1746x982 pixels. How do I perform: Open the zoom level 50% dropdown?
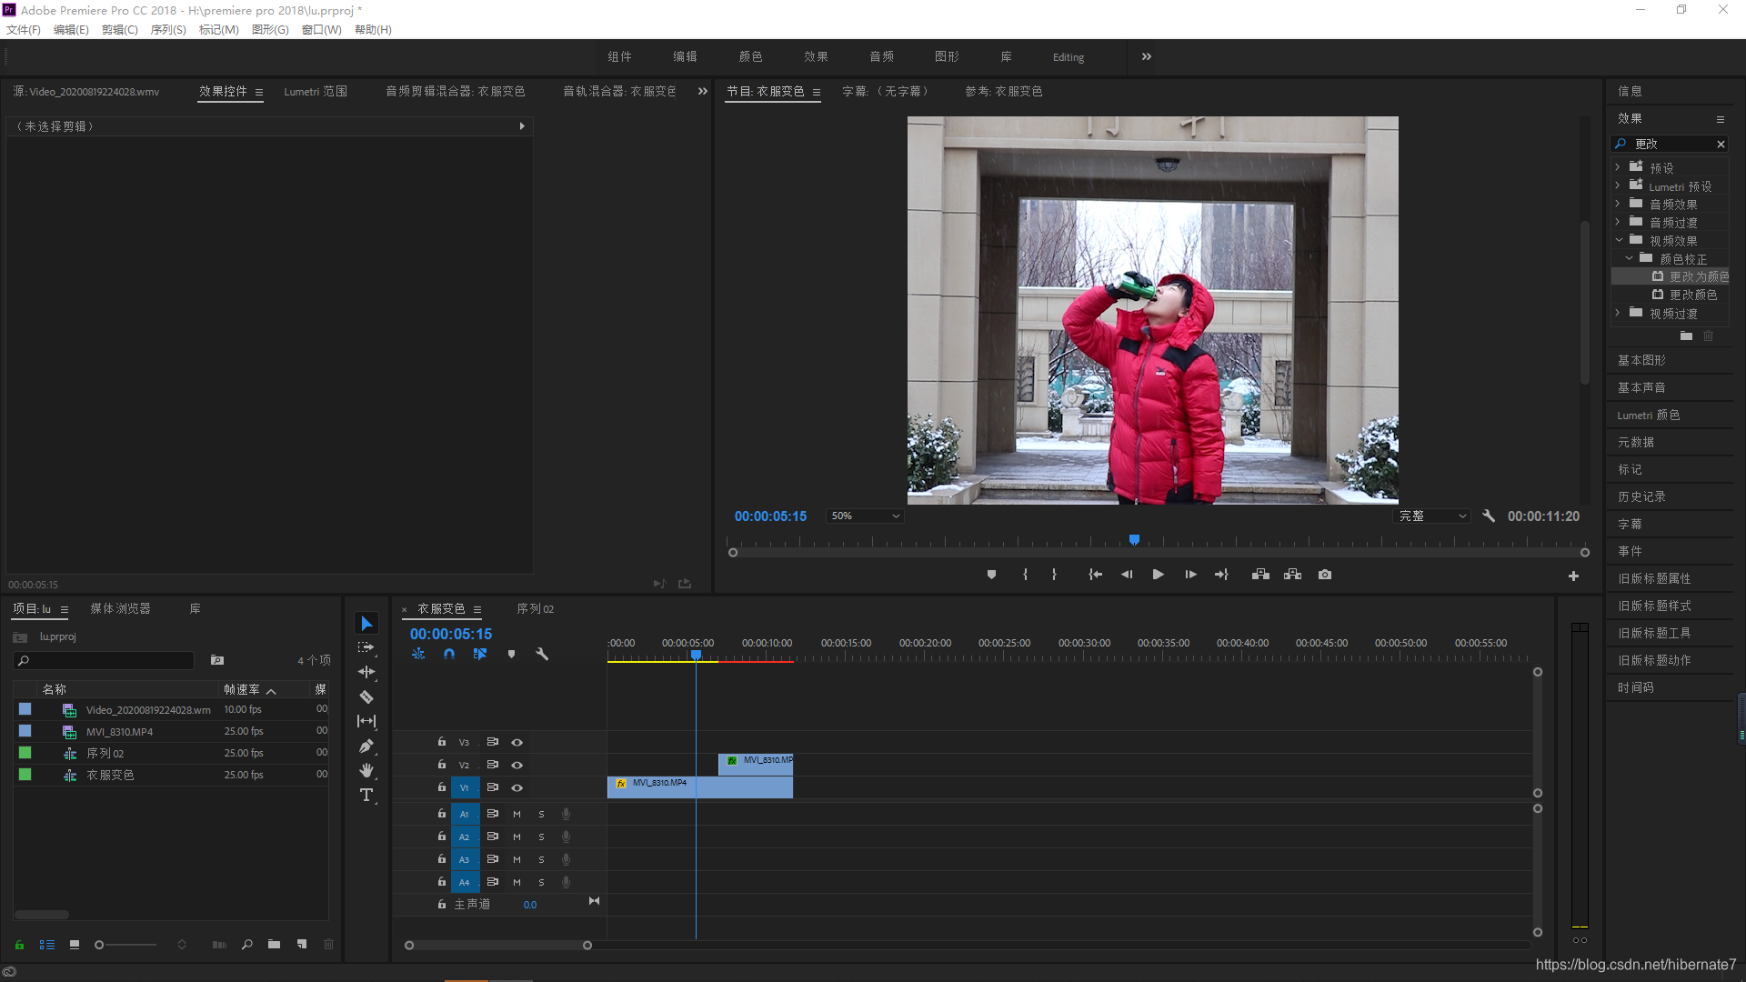pos(864,516)
